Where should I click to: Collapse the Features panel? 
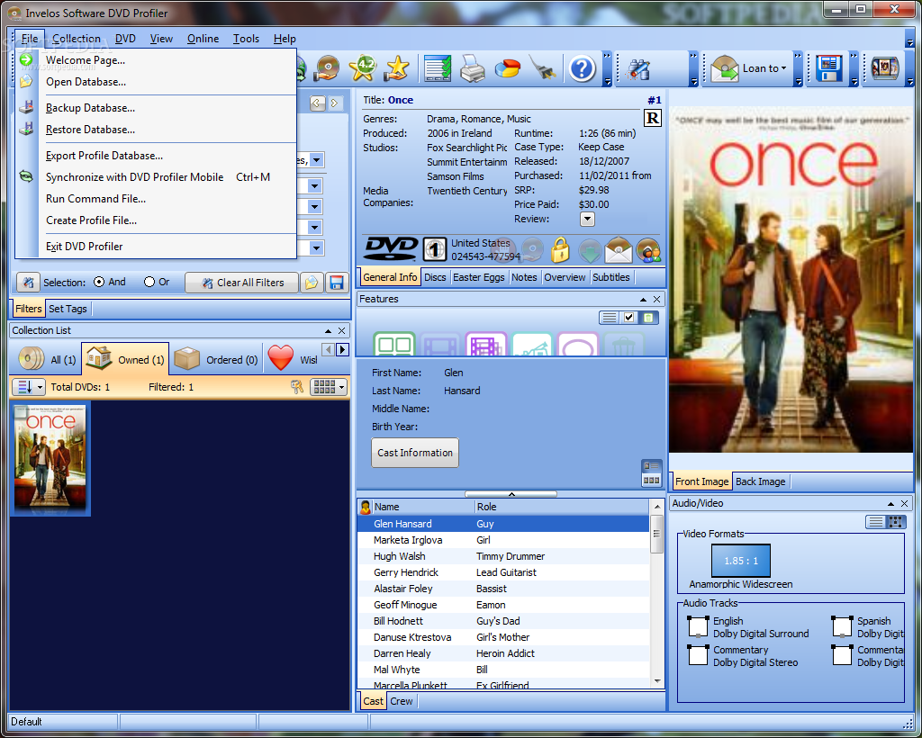tap(643, 299)
